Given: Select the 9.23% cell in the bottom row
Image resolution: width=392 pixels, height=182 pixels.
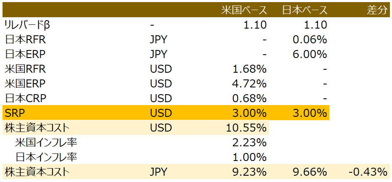Looking at the screenshot, I should [249, 172].
